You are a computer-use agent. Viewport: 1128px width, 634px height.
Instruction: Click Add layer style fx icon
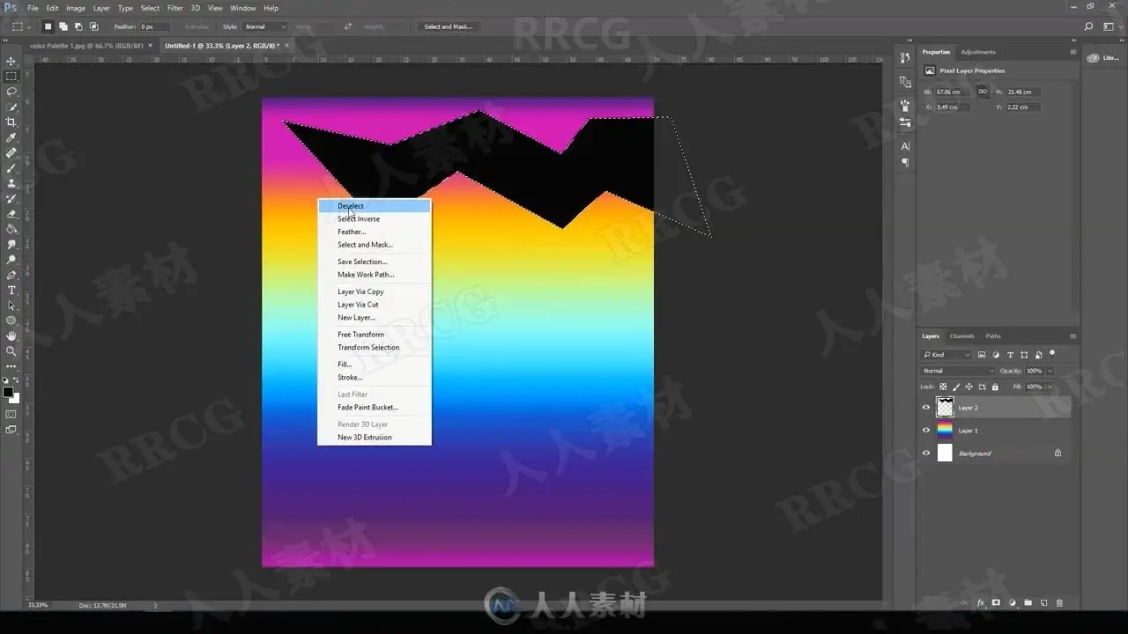point(980,603)
